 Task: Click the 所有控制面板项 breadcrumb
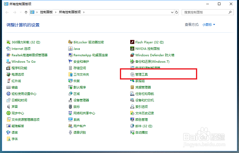click(x=70, y=12)
